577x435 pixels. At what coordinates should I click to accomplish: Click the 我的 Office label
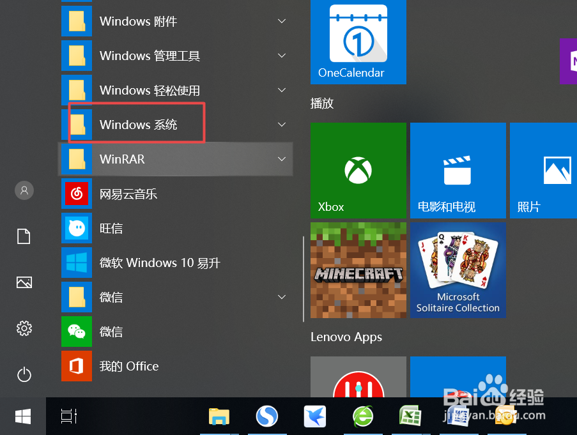click(x=129, y=366)
